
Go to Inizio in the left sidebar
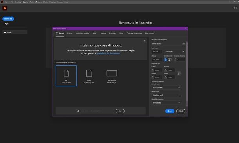[15, 32]
